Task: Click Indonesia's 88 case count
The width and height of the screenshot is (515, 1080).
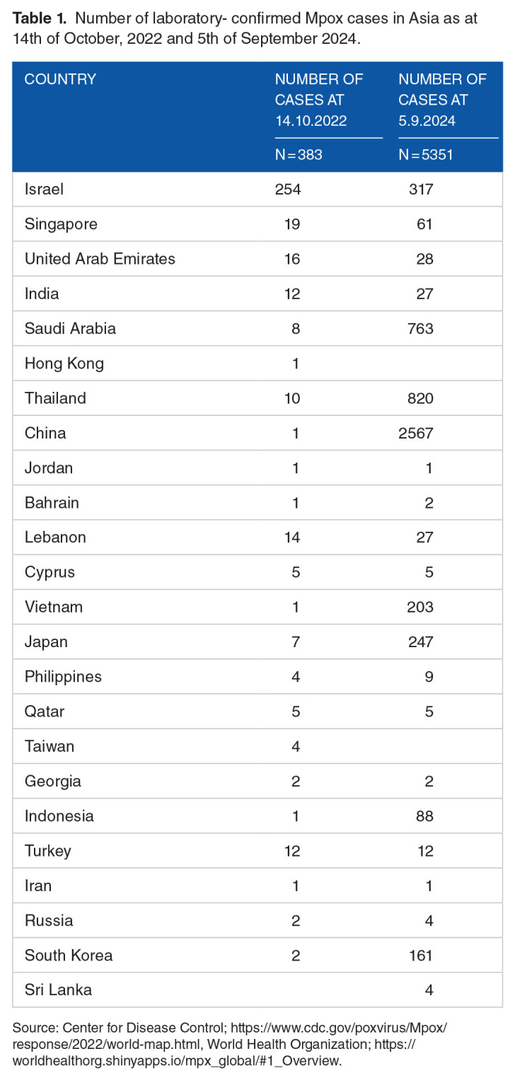Action: coord(424,815)
